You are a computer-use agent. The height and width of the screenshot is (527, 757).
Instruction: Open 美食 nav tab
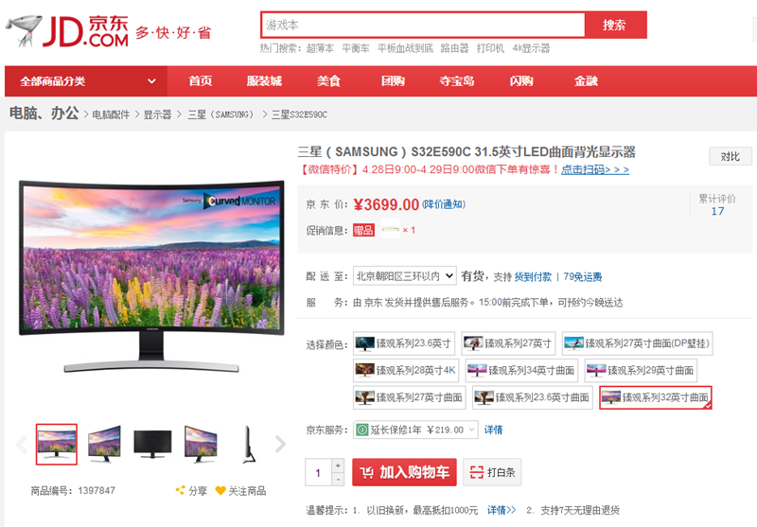(328, 81)
